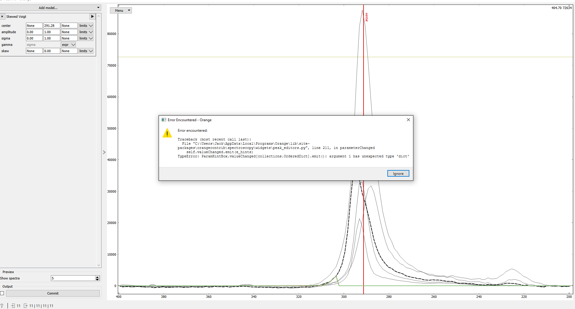Click the output summary icon in status bar
Image resolution: width=575 pixels, height=309 pixels.
[25, 306]
